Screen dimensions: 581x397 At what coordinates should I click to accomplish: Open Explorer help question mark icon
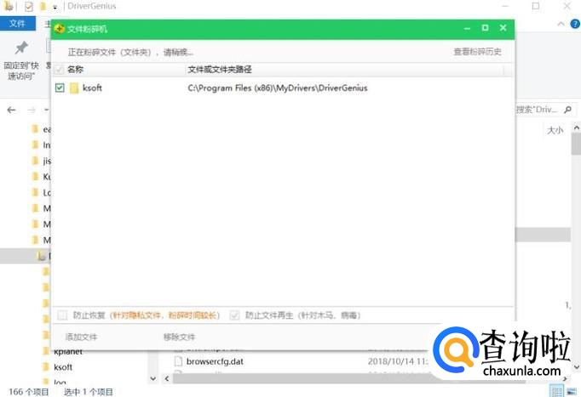pyautogui.click(x=575, y=24)
